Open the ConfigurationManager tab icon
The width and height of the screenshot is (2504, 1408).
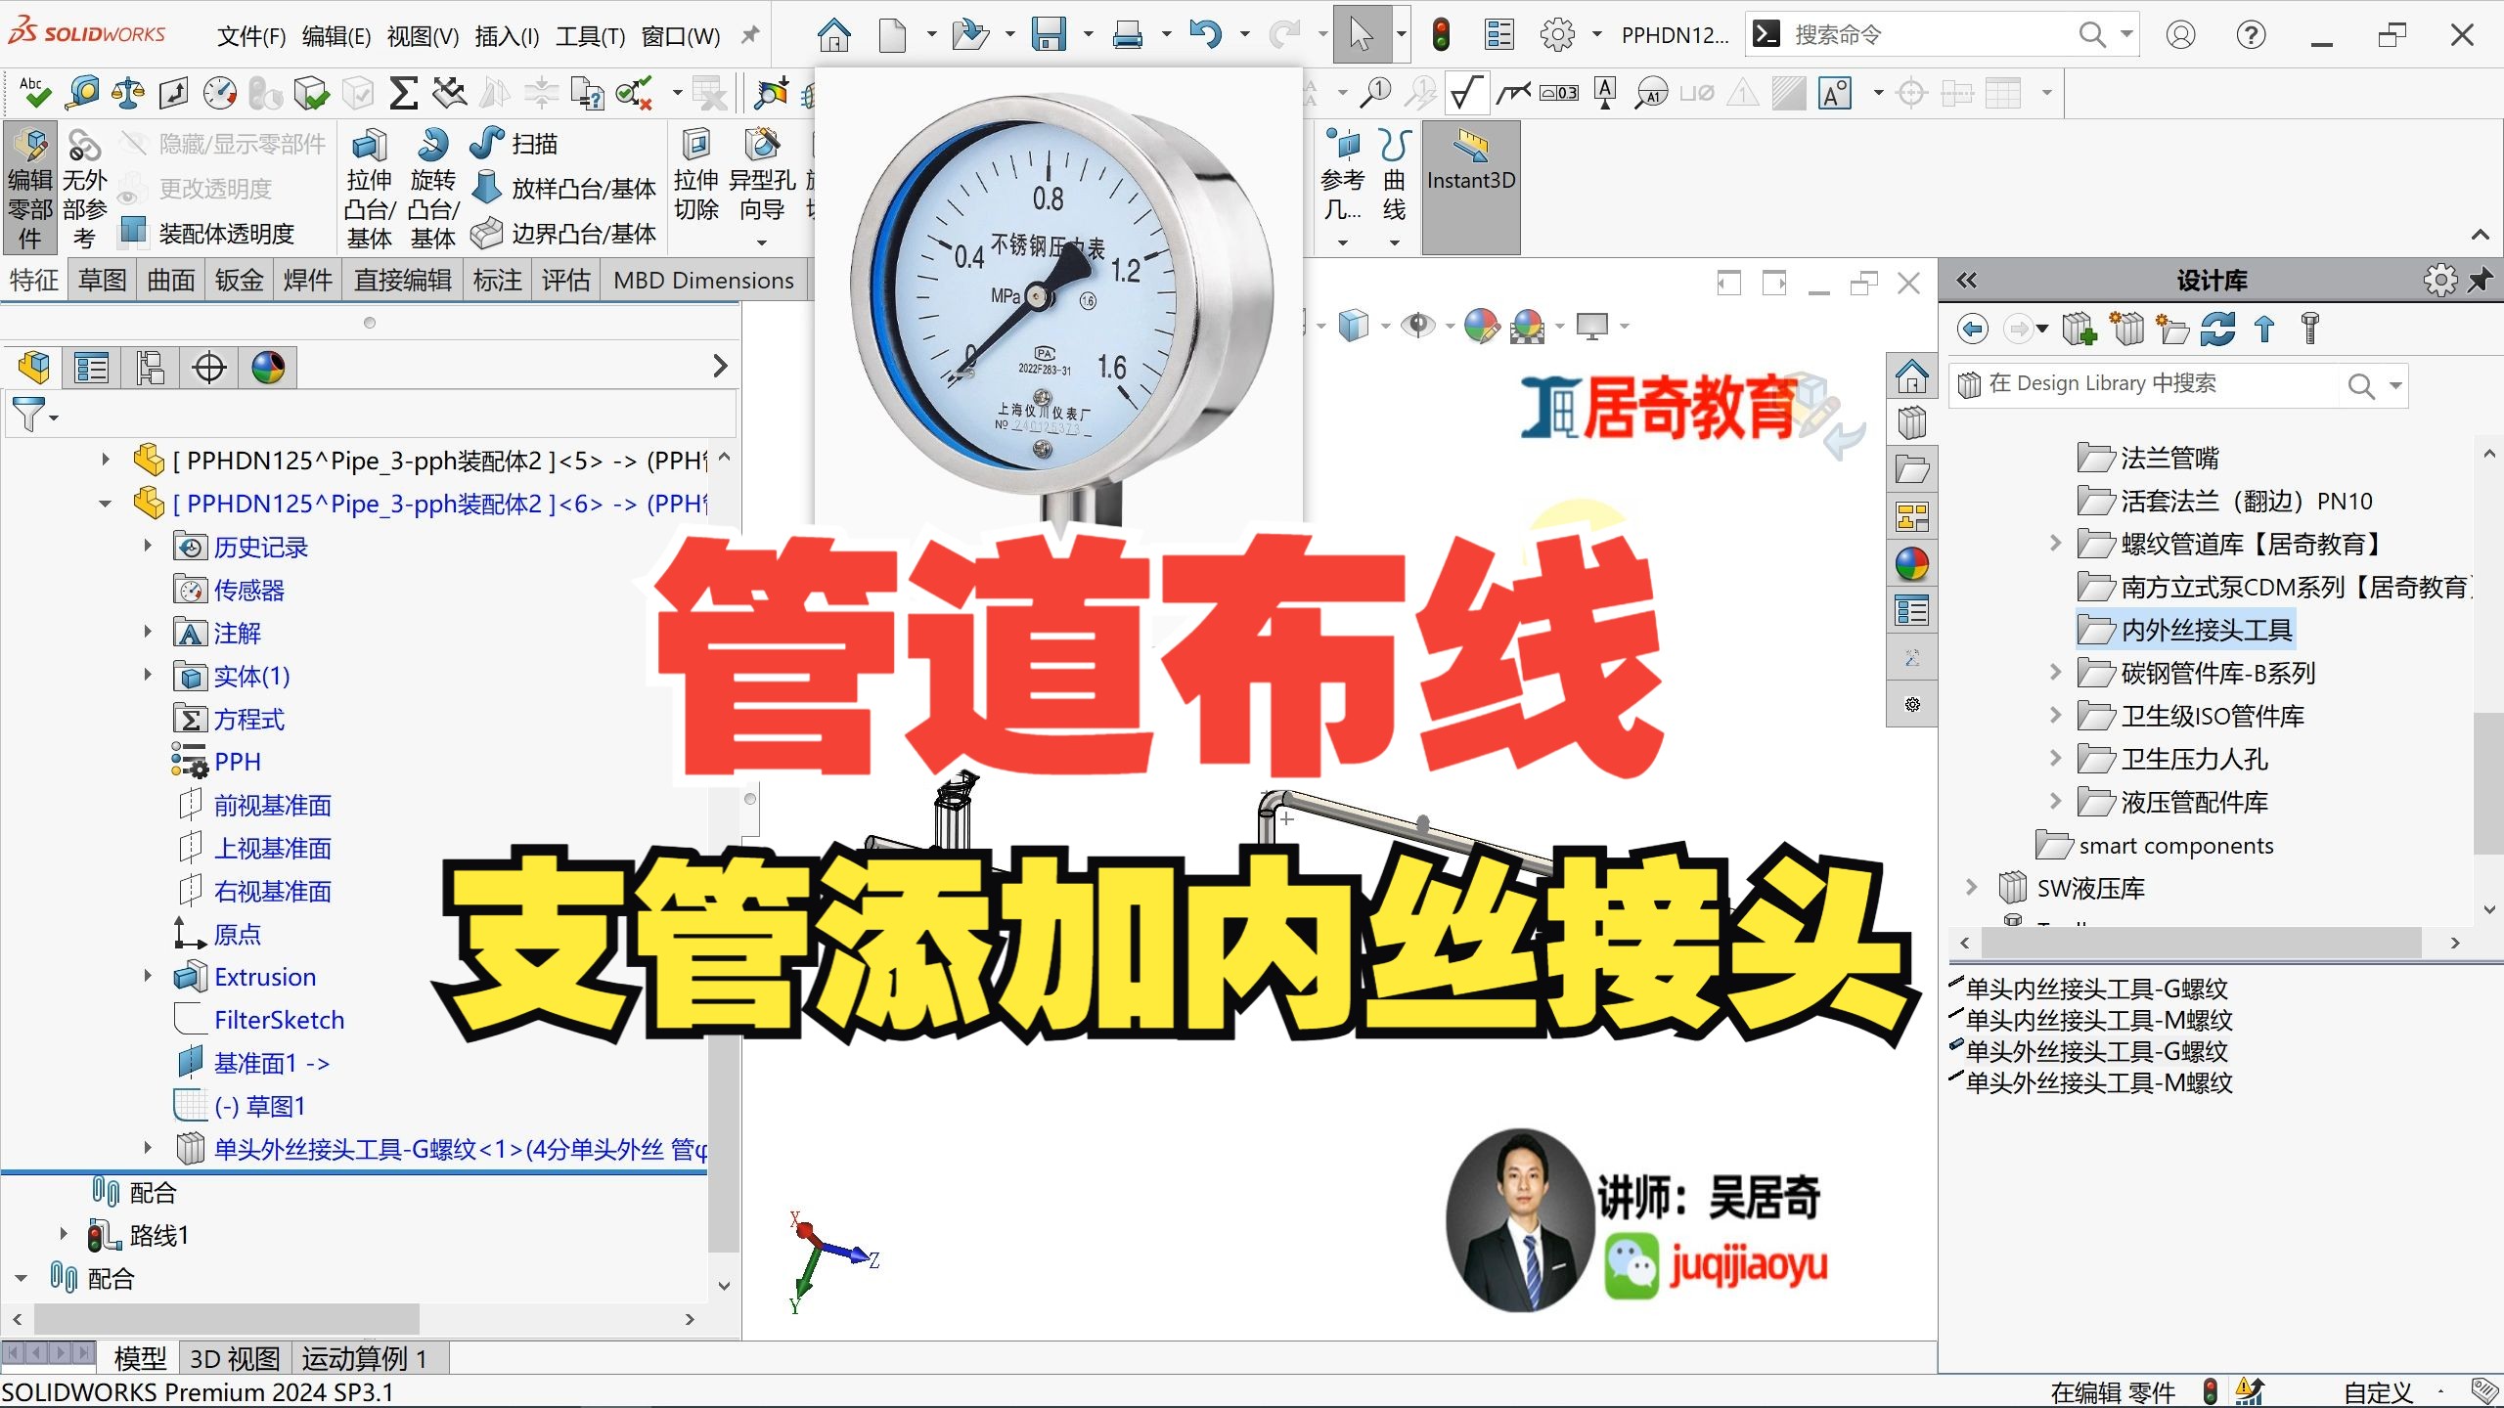(x=151, y=369)
